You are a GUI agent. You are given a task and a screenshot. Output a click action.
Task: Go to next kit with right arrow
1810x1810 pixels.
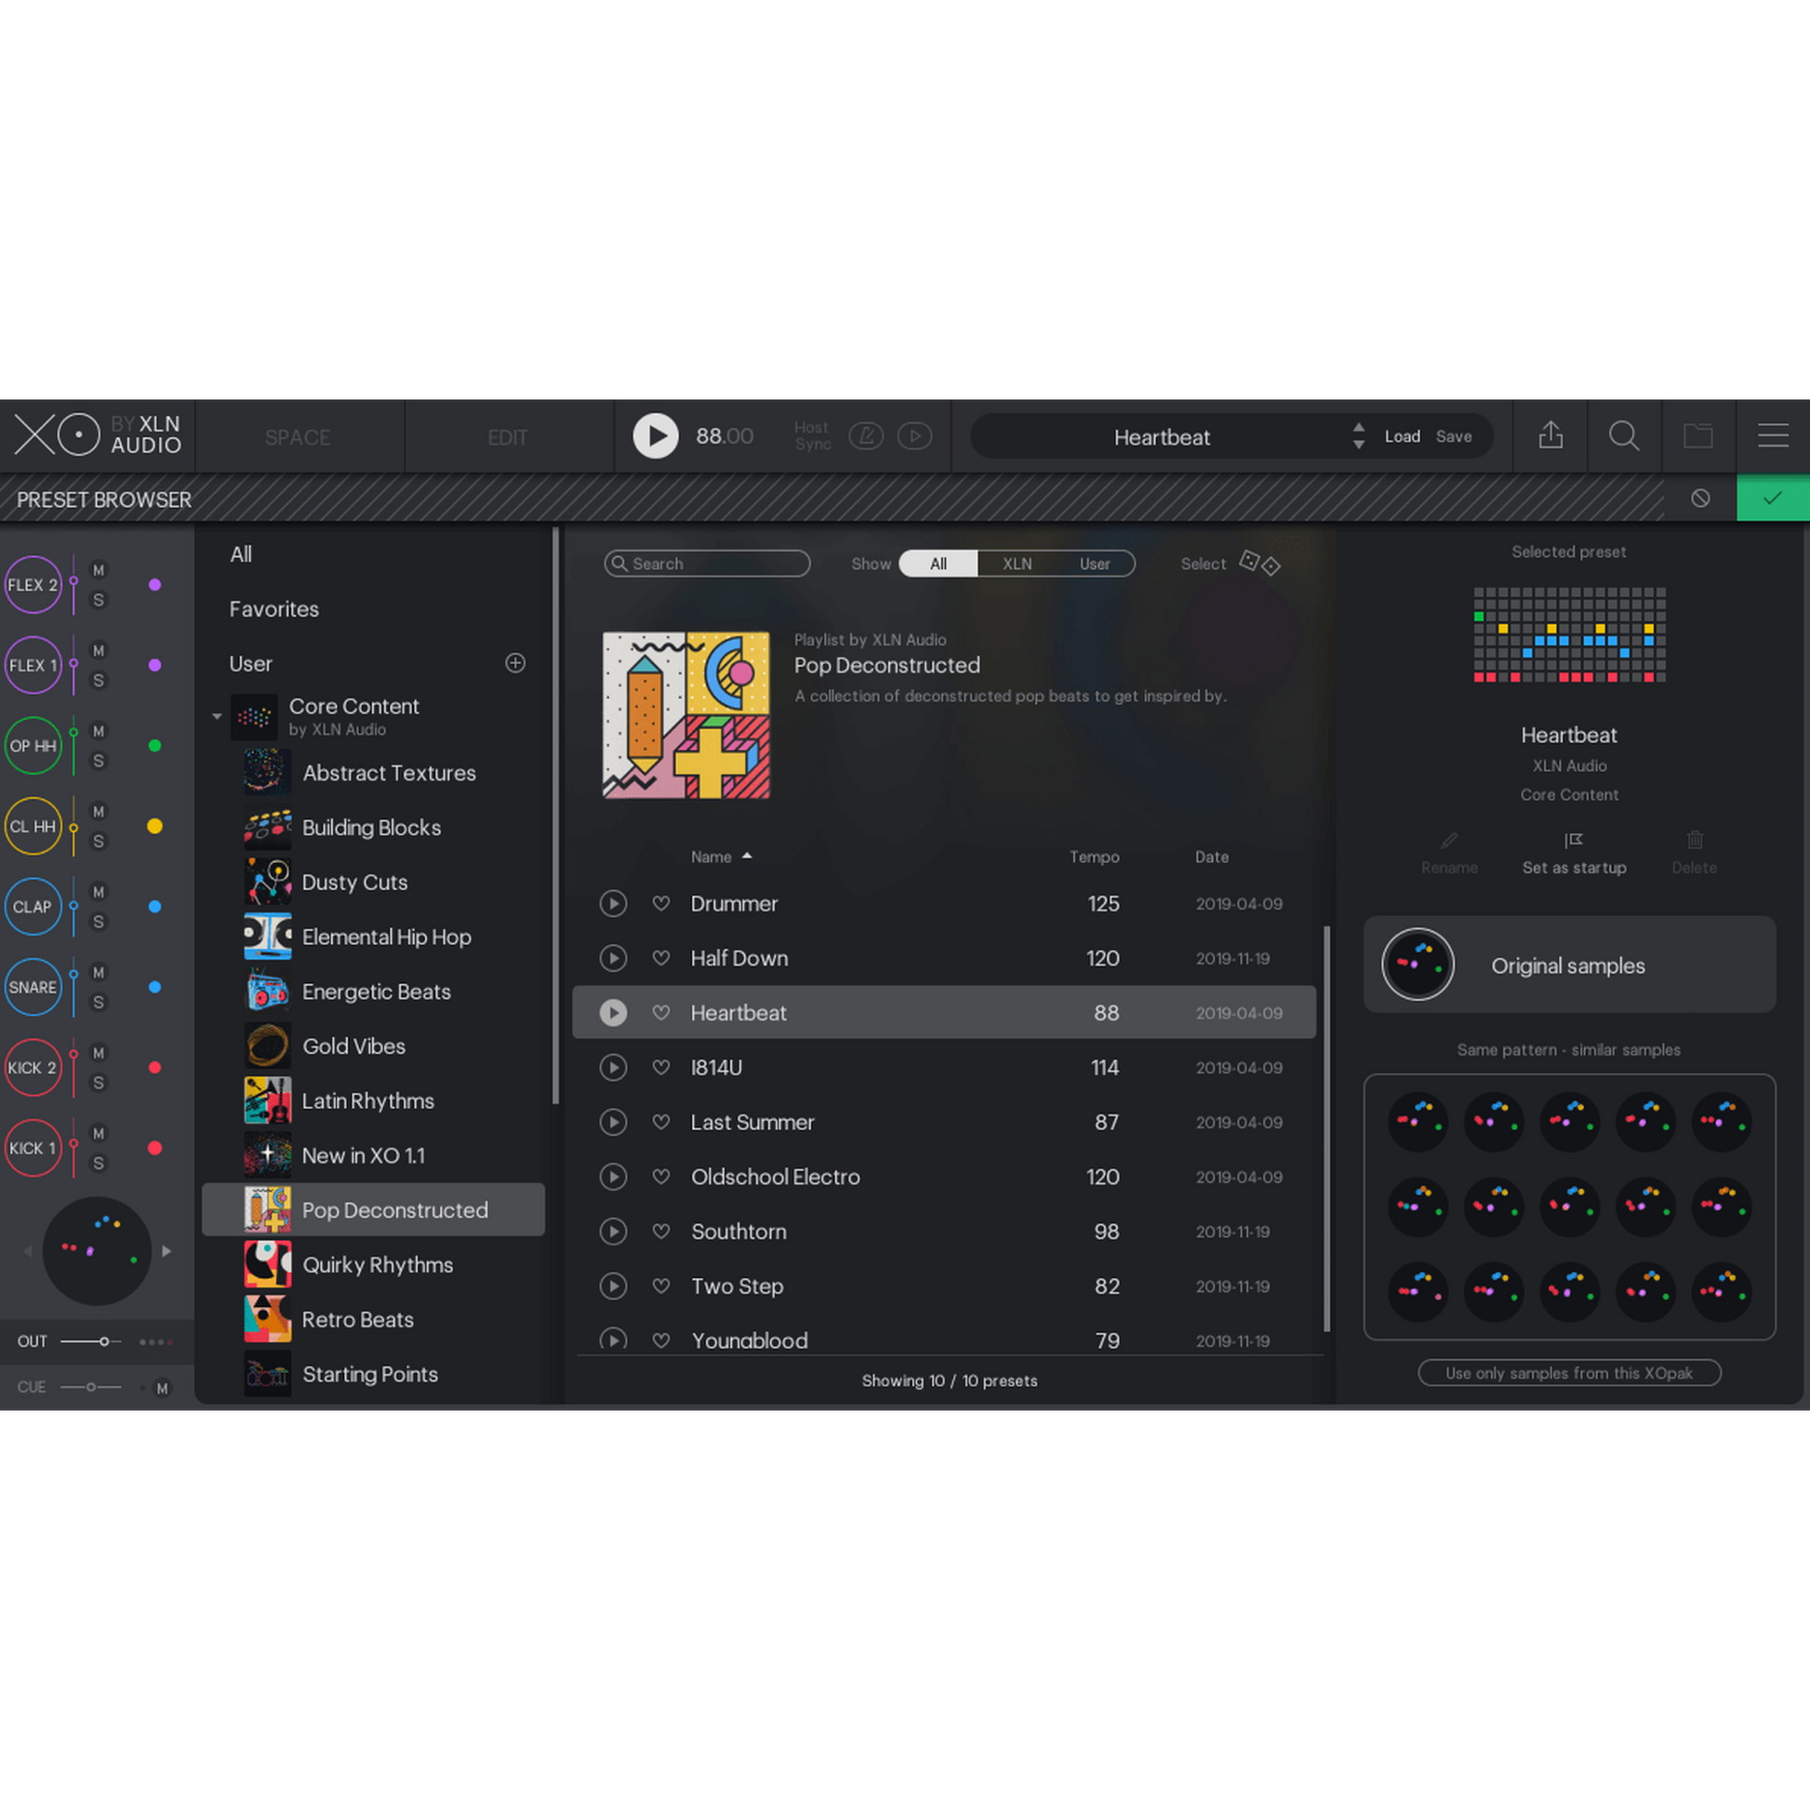point(166,1251)
